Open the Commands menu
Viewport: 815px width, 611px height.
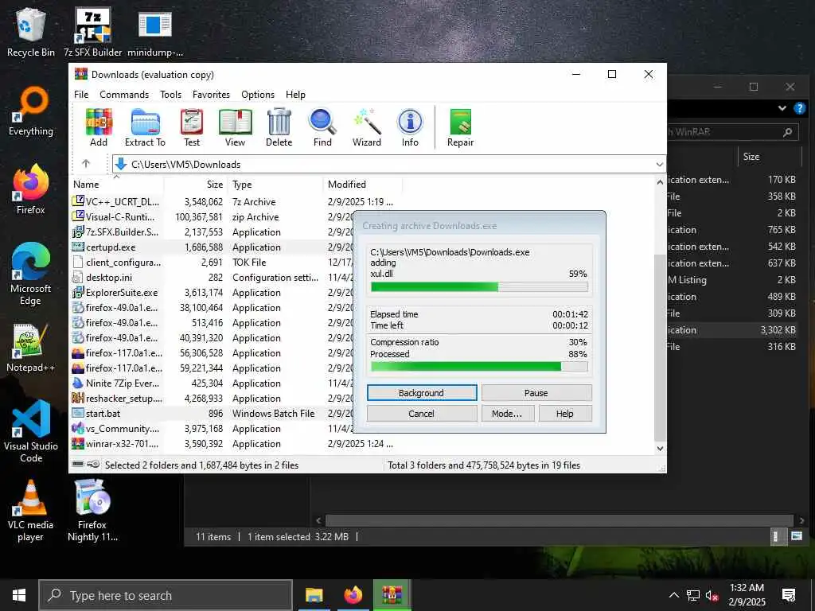coord(124,95)
